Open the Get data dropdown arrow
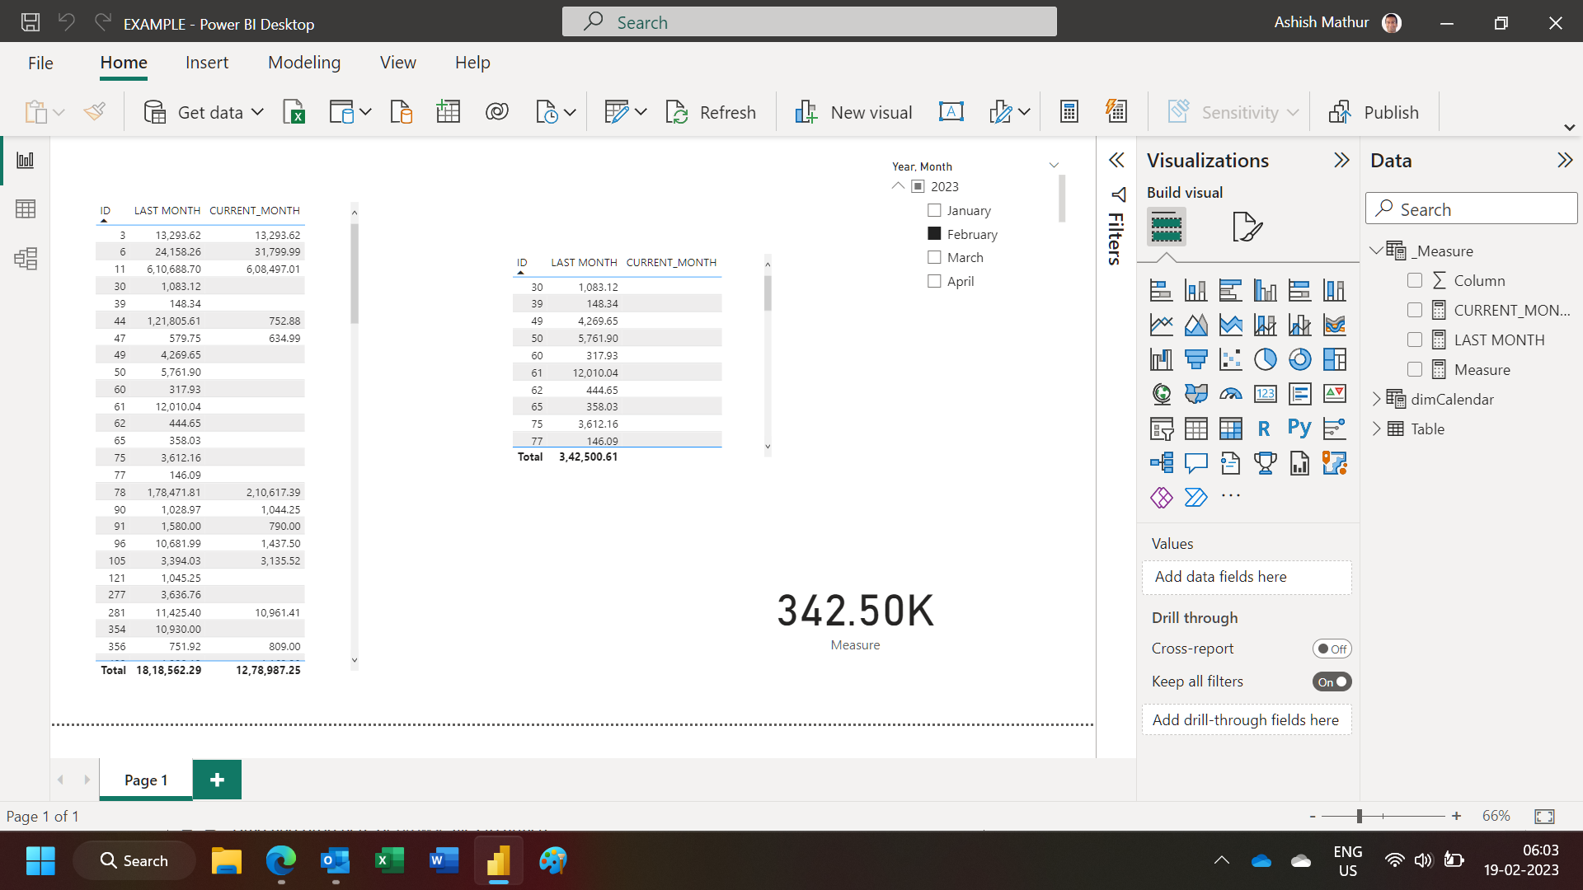The image size is (1583, 890). tap(257, 112)
